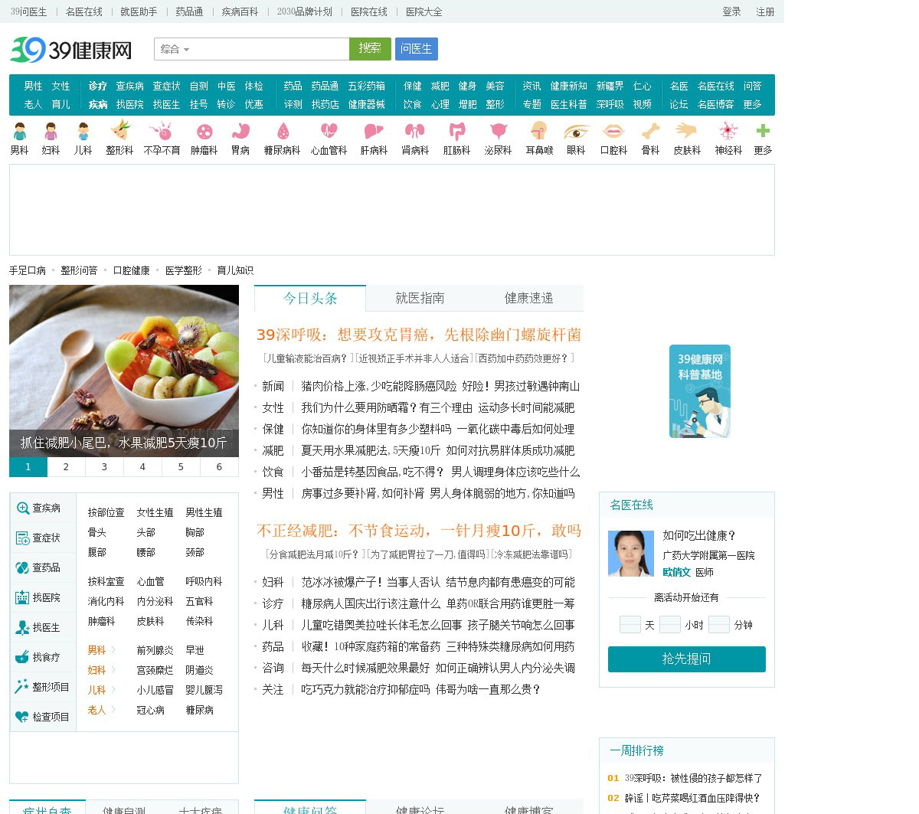Click the 手足口病 hot topic link

point(28,270)
